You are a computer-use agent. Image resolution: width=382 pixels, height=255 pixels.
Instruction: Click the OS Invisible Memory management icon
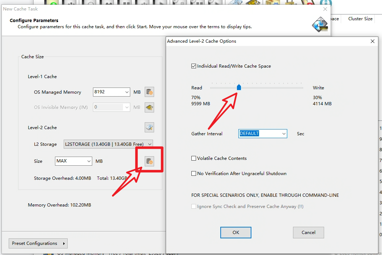click(149, 107)
